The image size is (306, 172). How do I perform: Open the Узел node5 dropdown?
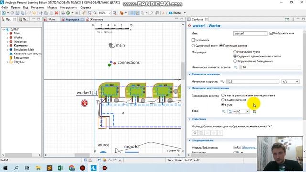[x=238, y=111]
